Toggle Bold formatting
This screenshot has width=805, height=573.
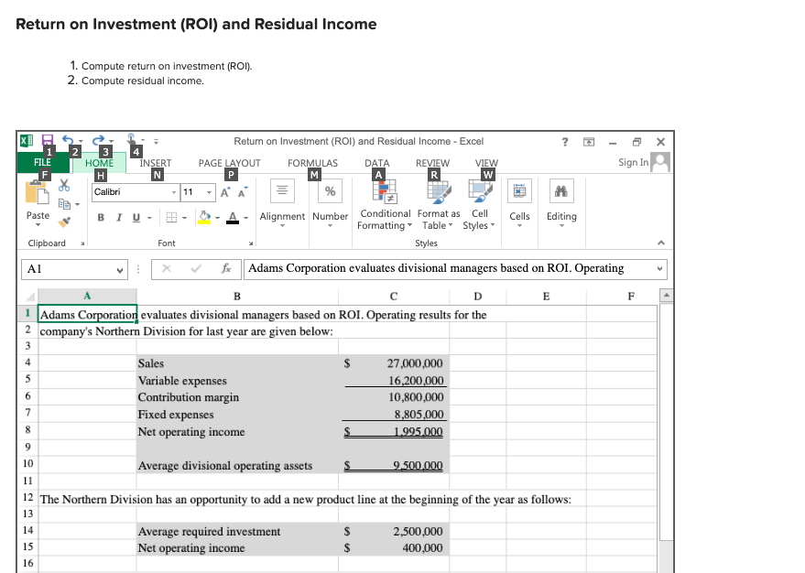[x=101, y=218]
